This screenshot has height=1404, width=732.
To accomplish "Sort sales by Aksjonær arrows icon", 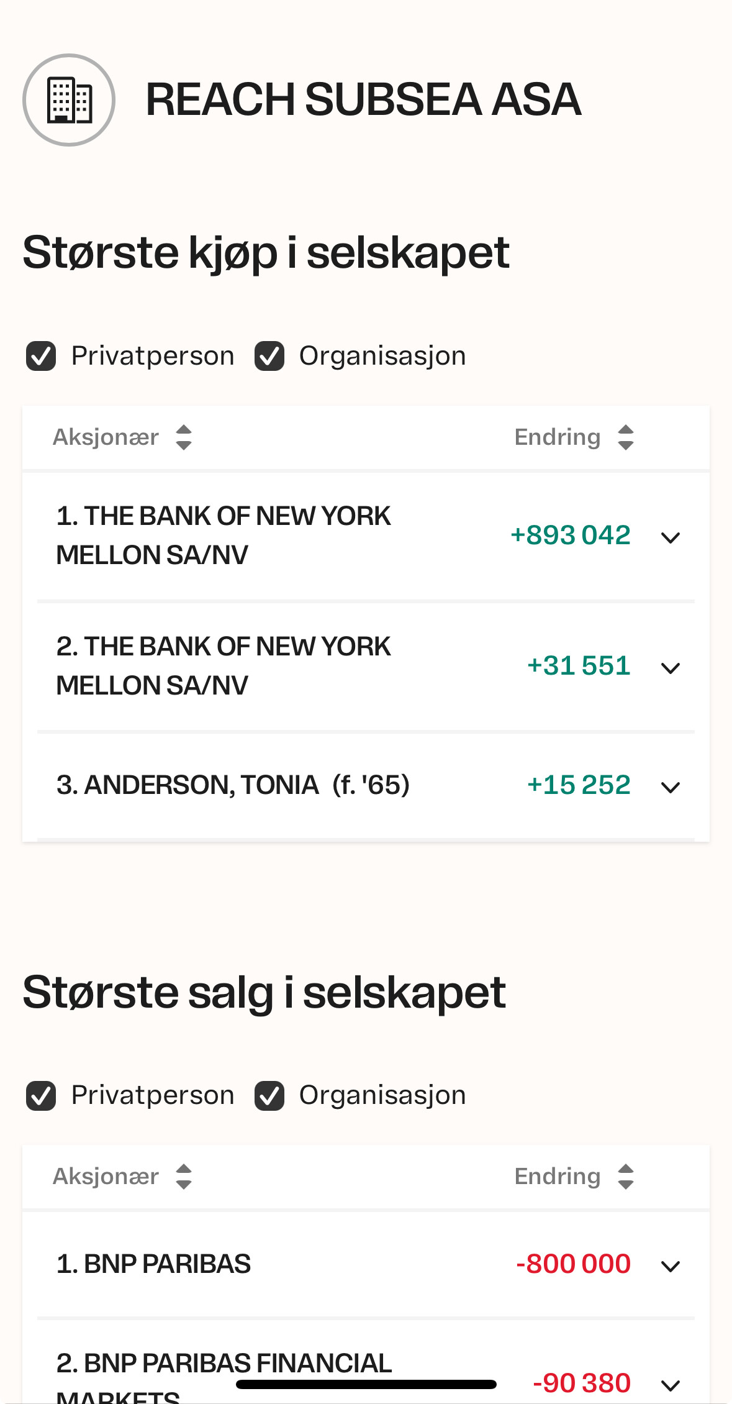I will pyautogui.click(x=184, y=1177).
